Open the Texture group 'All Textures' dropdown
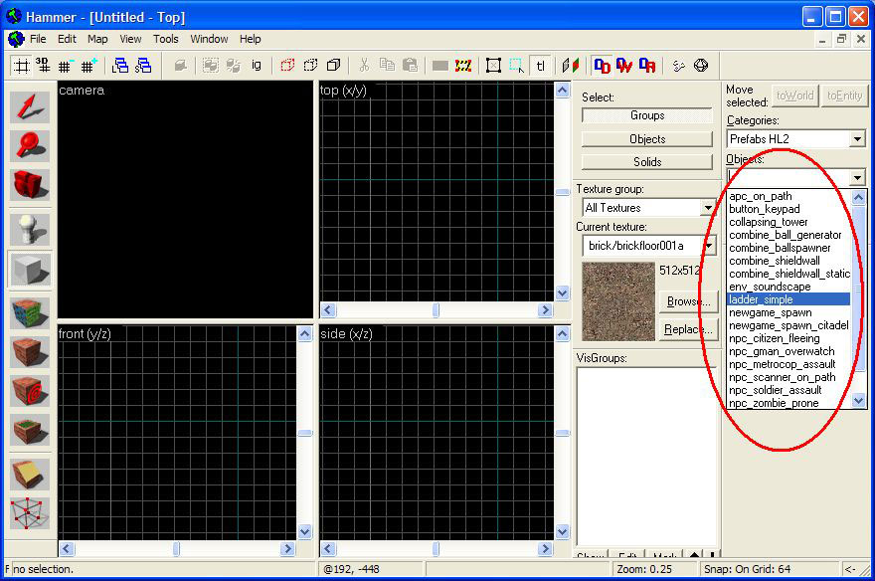This screenshot has height=581, width=875. click(708, 208)
